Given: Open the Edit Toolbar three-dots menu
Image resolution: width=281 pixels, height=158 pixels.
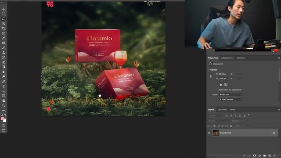Looking at the screenshot, I should 4,110.
